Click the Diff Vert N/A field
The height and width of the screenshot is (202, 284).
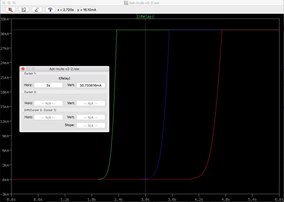coord(91,117)
